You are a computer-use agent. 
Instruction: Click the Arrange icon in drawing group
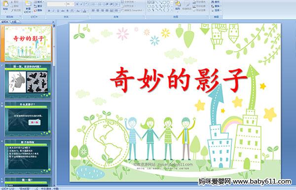178,5
